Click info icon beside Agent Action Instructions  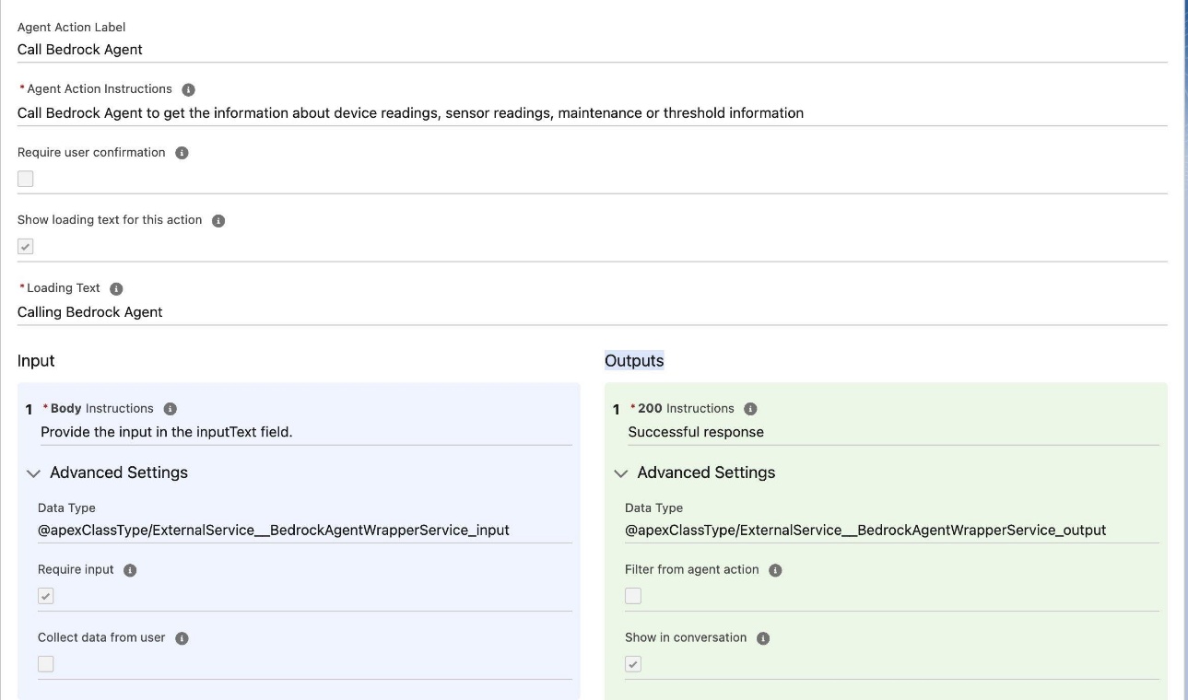188,89
